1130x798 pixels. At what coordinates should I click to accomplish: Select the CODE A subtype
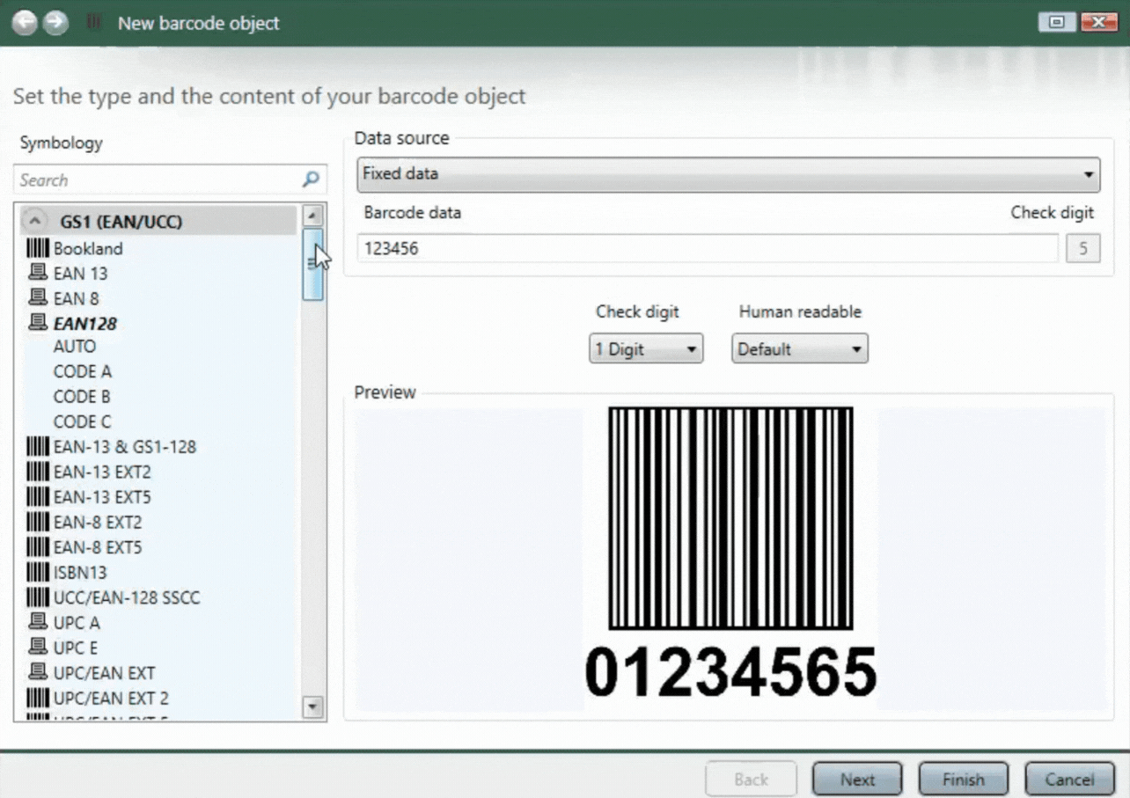[x=83, y=371]
